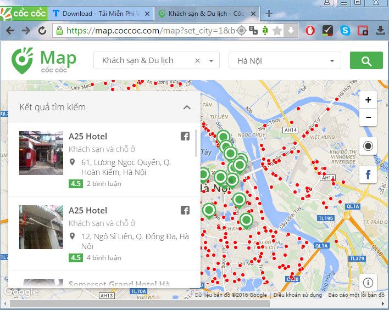Locate my current position on map
This screenshot has width=389, height=310.
[368, 146]
